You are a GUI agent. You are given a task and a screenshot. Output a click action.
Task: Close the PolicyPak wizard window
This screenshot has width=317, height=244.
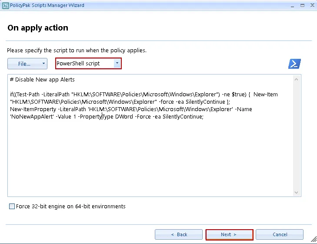tap(310, 5)
